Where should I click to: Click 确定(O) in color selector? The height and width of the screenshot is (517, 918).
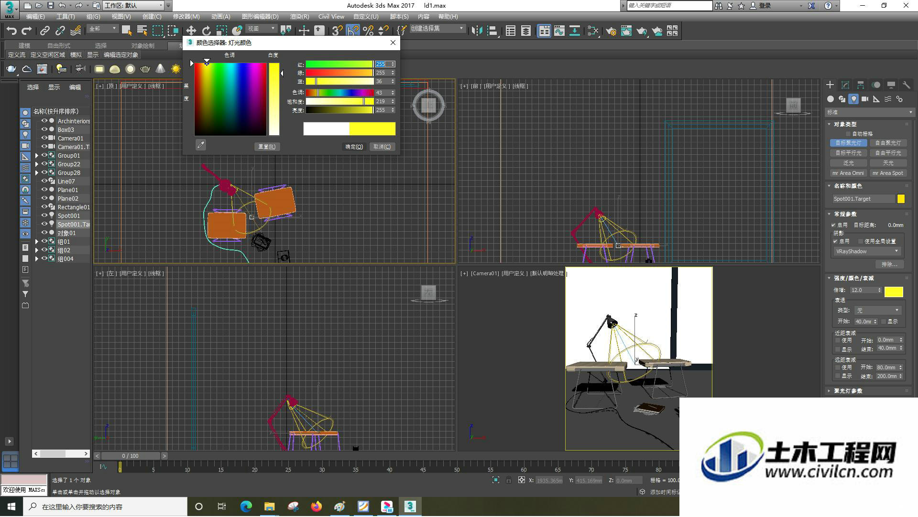point(354,147)
